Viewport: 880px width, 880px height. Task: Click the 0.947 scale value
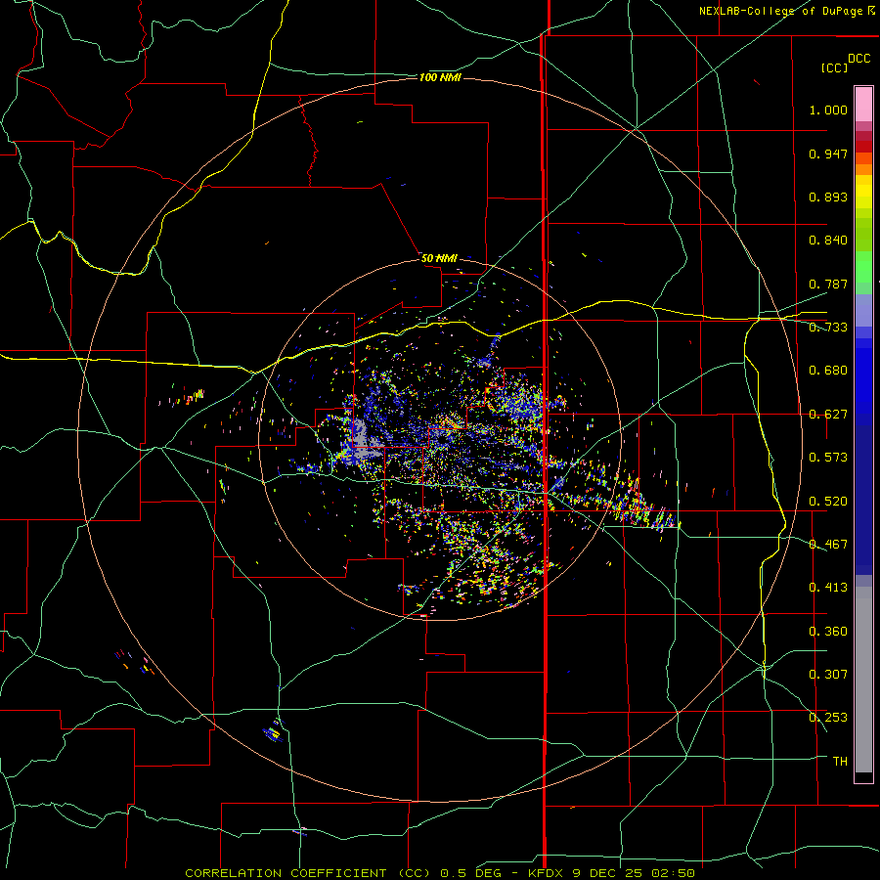(828, 154)
